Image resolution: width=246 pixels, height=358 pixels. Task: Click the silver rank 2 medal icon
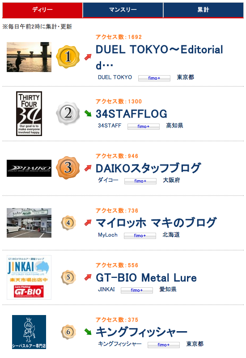68,113
